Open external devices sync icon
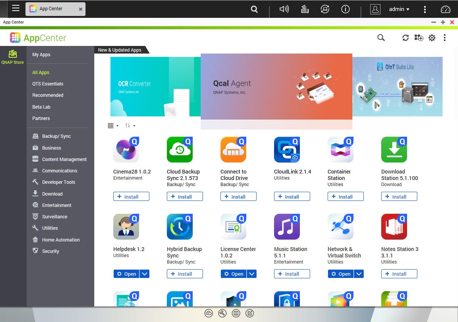The width and height of the screenshot is (458, 322). tap(325, 9)
